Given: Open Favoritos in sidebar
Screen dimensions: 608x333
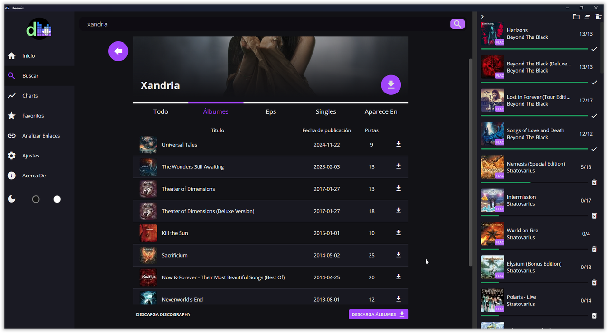Looking at the screenshot, I should click(39, 116).
